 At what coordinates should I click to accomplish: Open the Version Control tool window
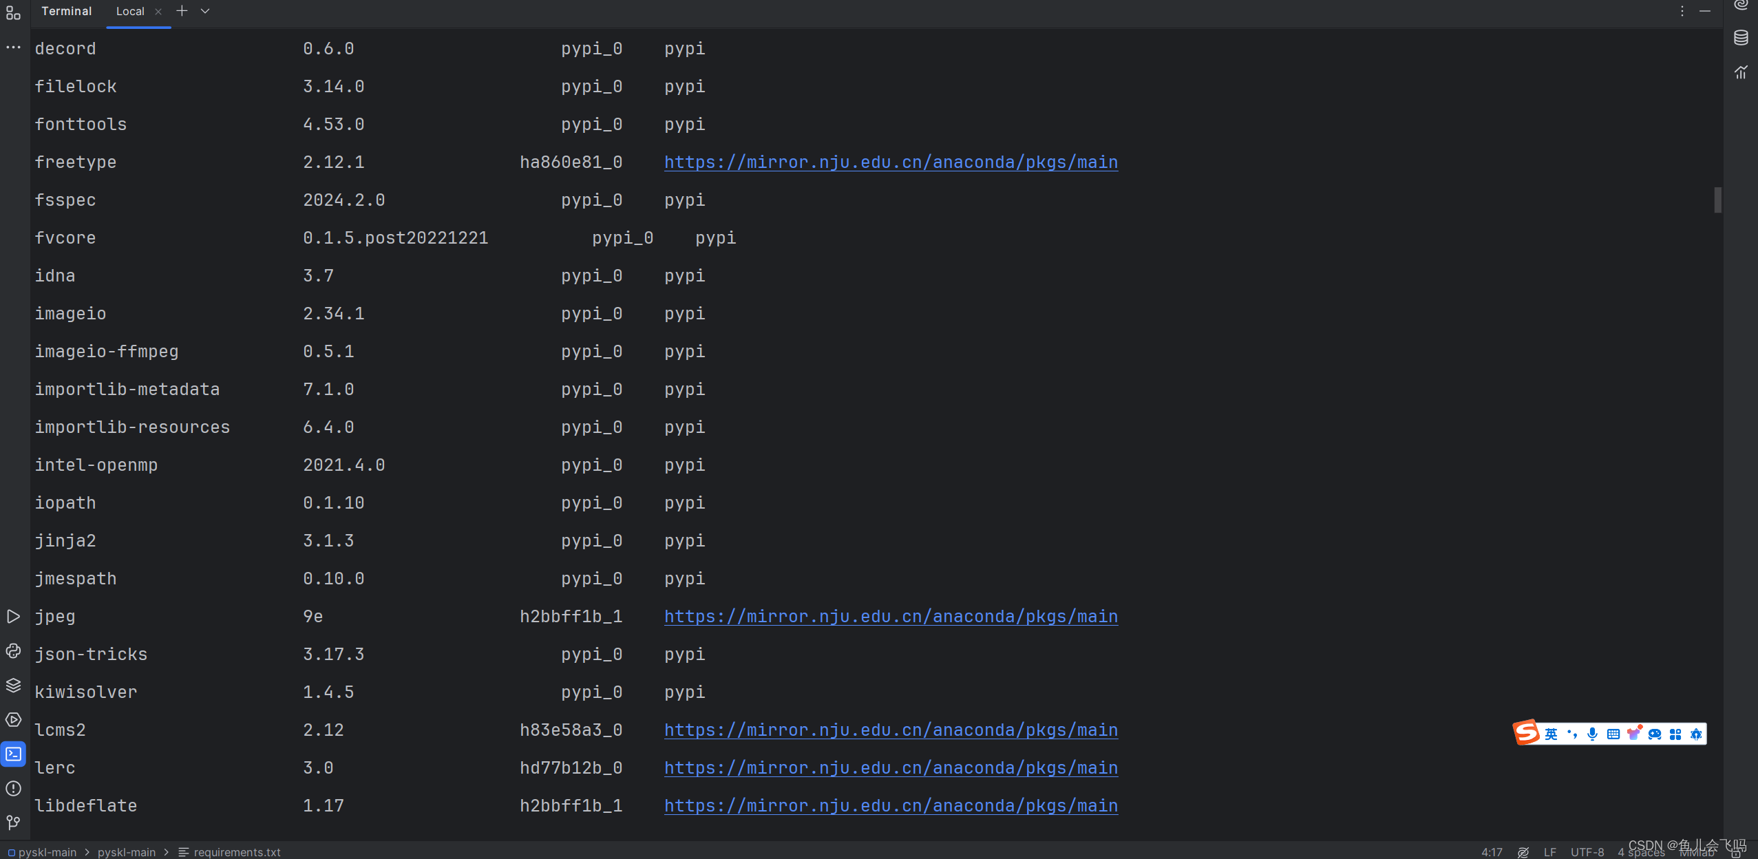point(14,823)
